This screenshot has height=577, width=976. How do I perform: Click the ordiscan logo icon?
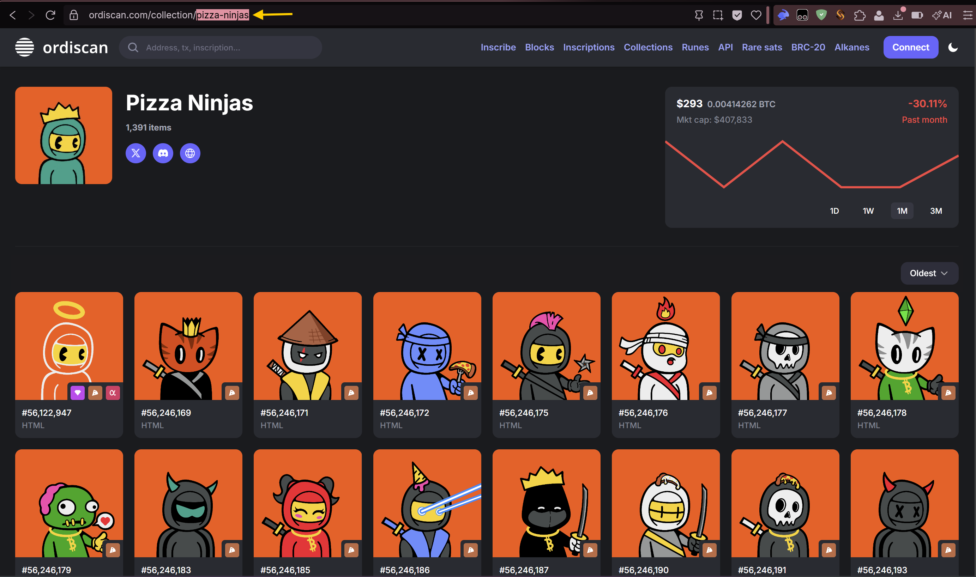[x=24, y=47]
